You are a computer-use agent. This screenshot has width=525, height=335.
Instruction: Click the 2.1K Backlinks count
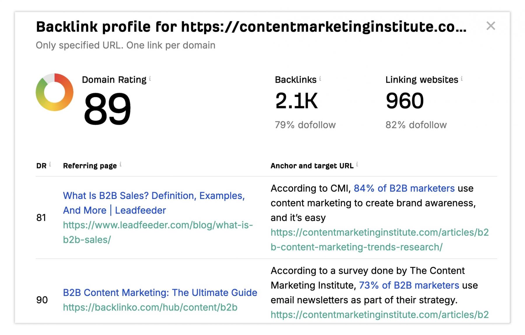[x=296, y=101]
